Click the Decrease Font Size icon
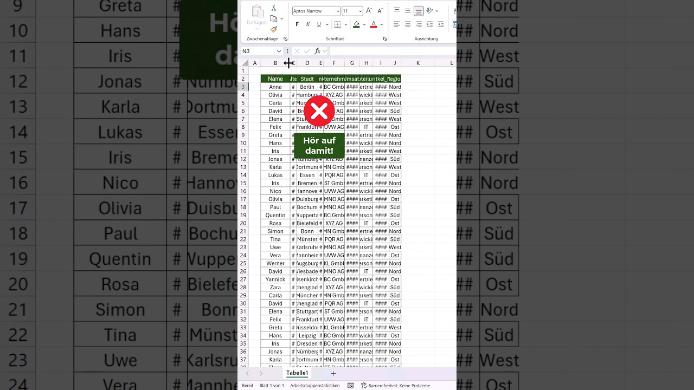Screen dimensions: 694x390 tap(380, 11)
